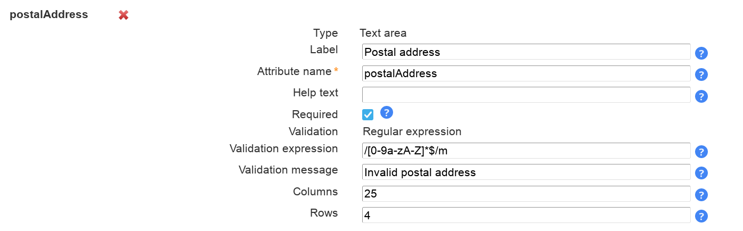Focus the Attribute name input field
Screen dimensions: 743x231
click(x=526, y=73)
